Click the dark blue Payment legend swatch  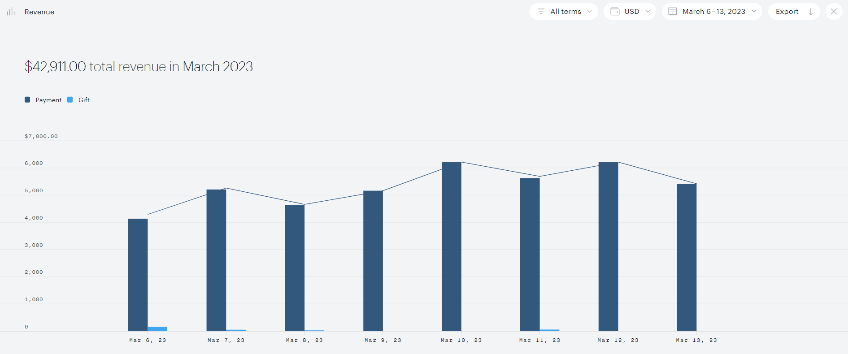coord(27,99)
